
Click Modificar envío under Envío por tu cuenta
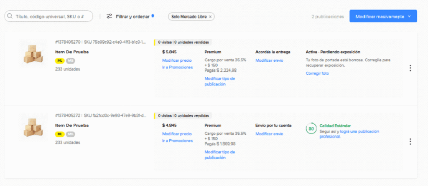pyautogui.click(x=269, y=134)
